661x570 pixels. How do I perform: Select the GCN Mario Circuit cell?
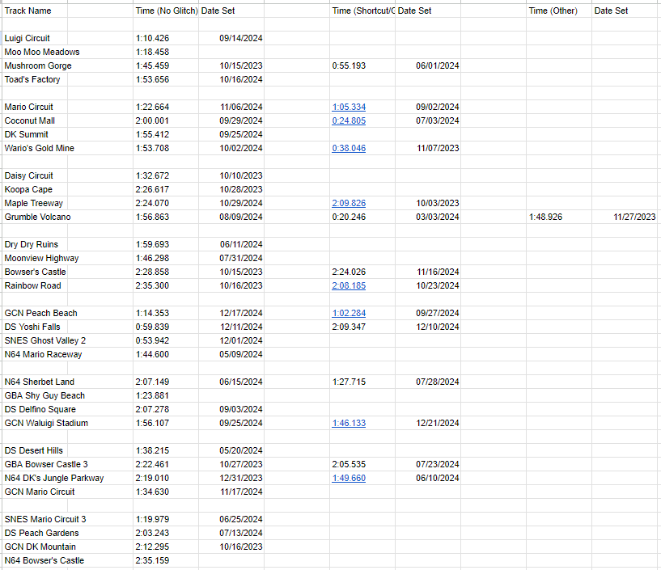(35, 492)
